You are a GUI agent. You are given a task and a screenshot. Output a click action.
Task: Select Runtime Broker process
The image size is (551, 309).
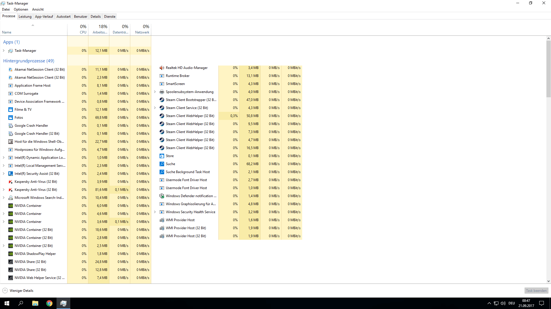(227, 76)
